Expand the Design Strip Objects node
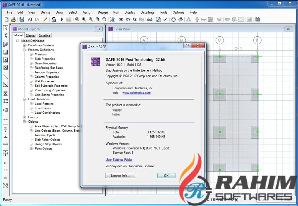The image size is (298, 206). click(x=31, y=144)
